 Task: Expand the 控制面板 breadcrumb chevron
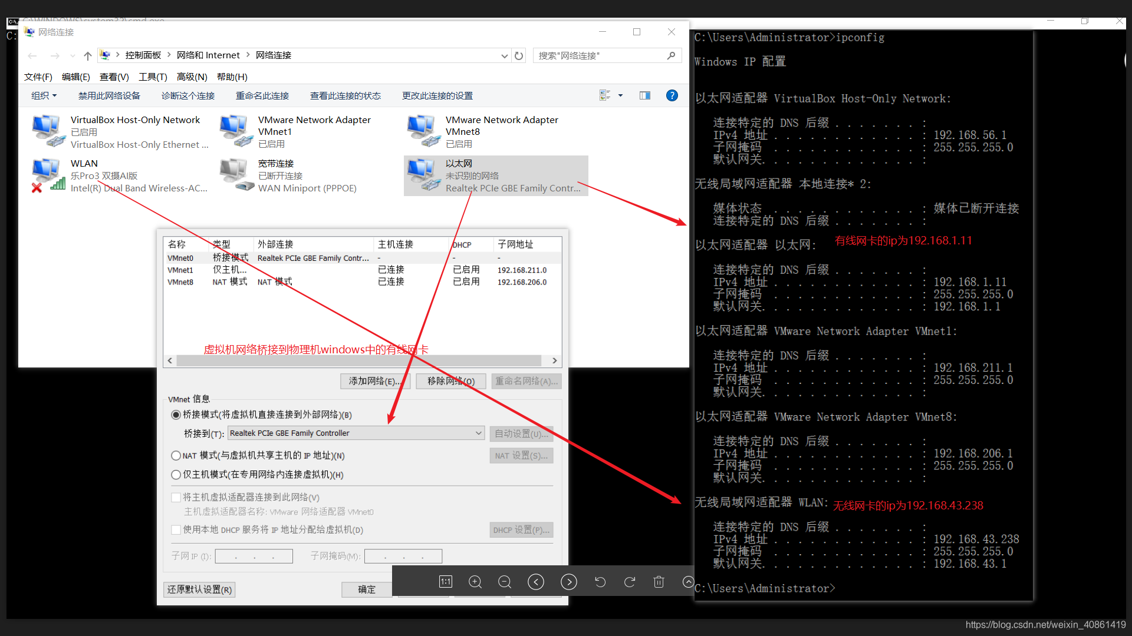[x=169, y=55]
